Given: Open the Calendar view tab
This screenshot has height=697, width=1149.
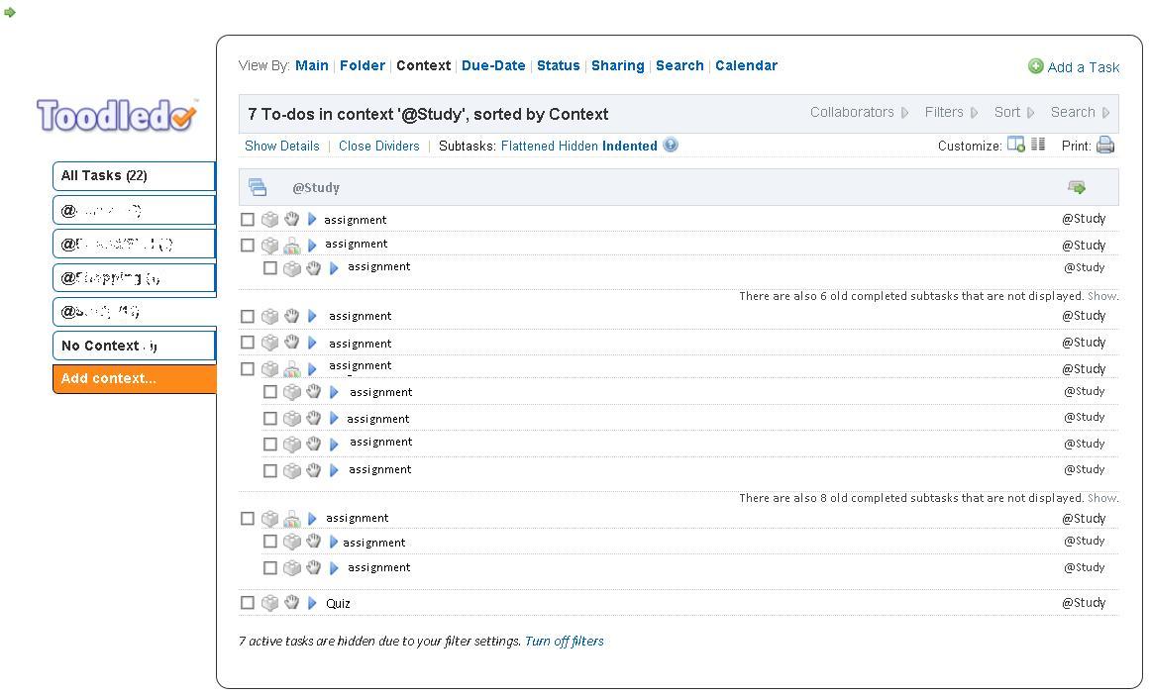Looking at the screenshot, I should [746, 65].
